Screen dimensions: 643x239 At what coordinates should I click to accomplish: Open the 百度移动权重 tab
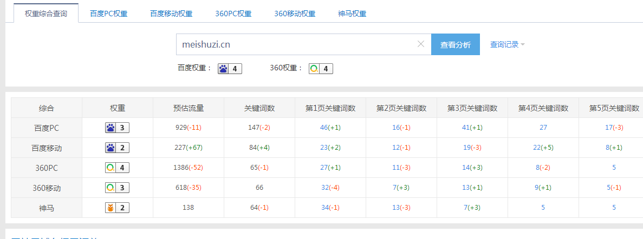pos(171,14)
